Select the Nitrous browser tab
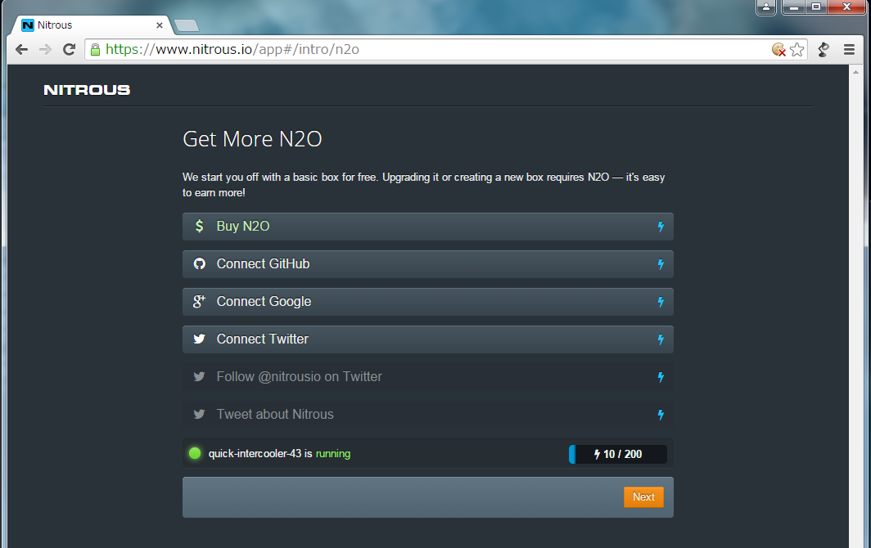The image size is (871, 548). coord(92,25)
